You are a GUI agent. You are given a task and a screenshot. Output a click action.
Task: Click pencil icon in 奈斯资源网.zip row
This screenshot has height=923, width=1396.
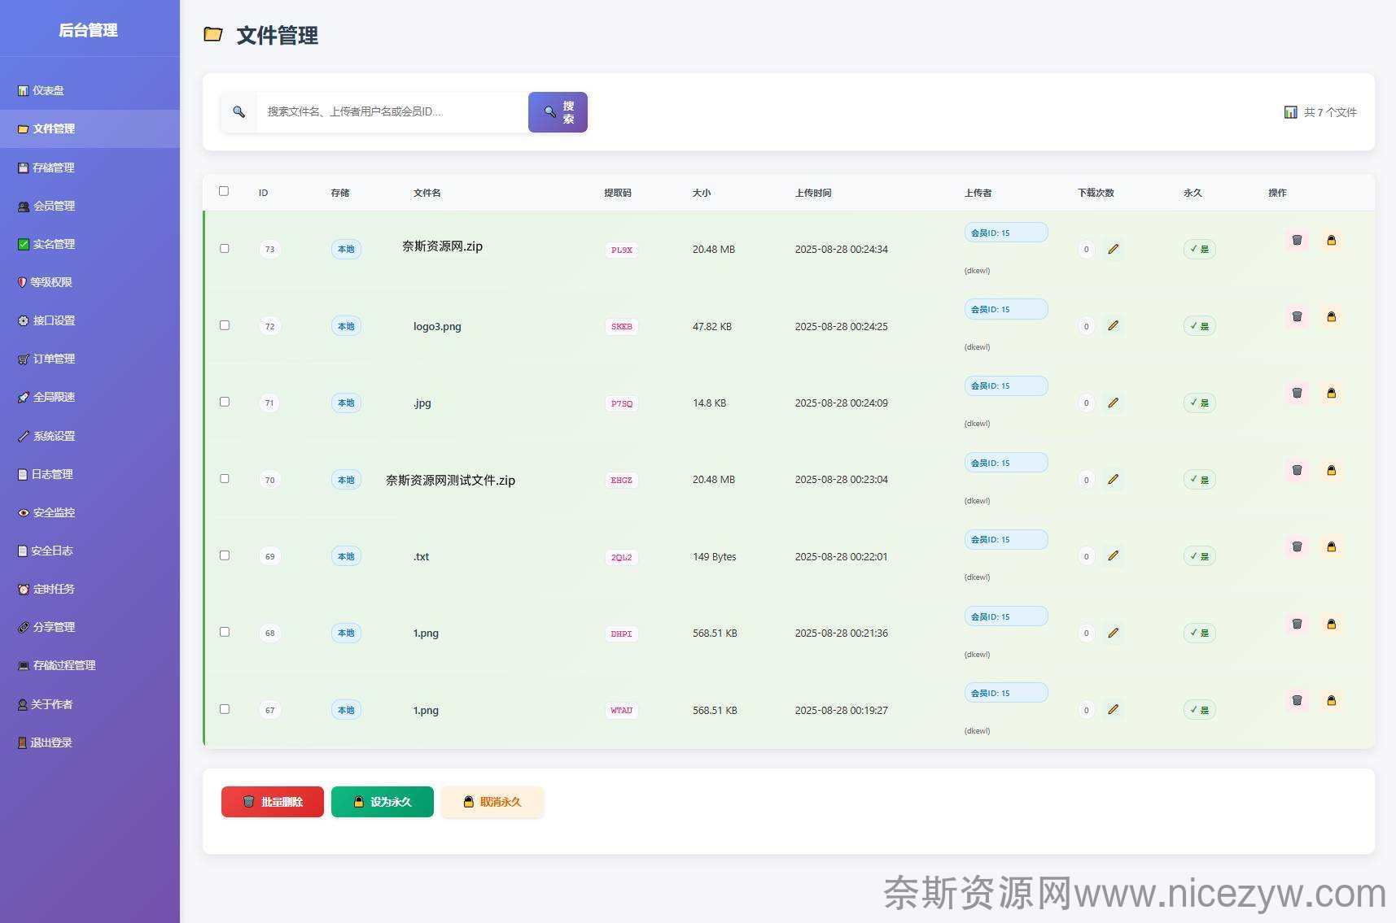pyautogui.click(x=1113, y=249)
